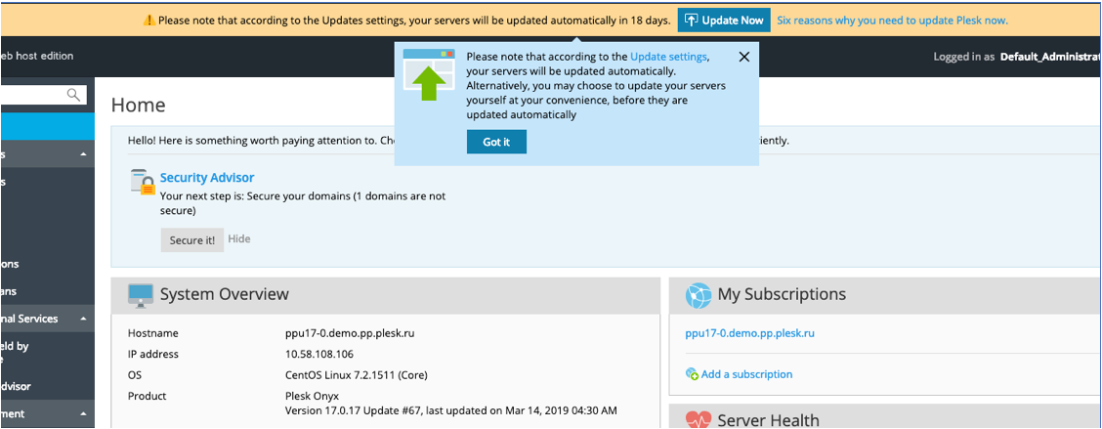Click the green arrow update illustration in the popup

click(429, 74)
